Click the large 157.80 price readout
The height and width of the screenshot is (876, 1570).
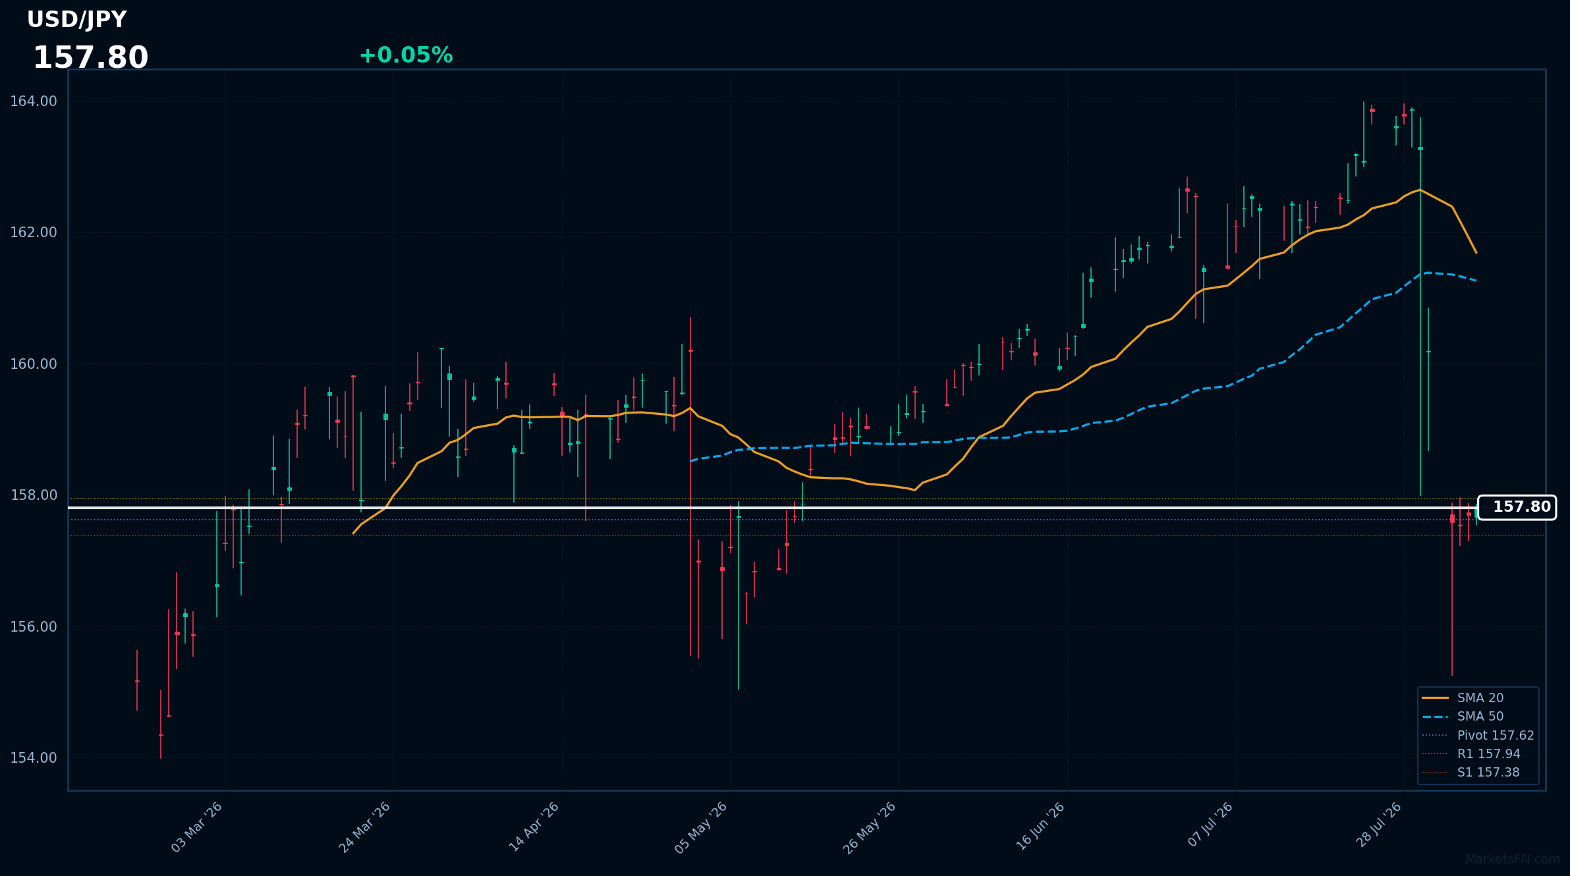tap(90, 58)
